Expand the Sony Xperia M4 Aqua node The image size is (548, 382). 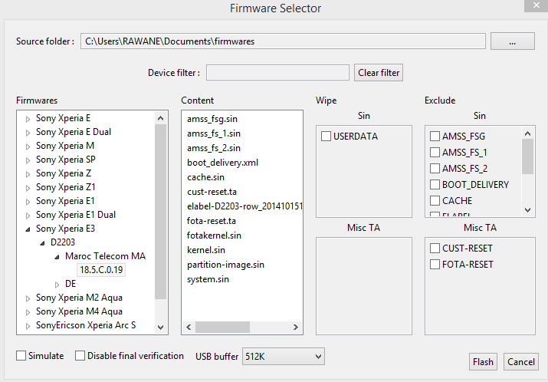28,312
